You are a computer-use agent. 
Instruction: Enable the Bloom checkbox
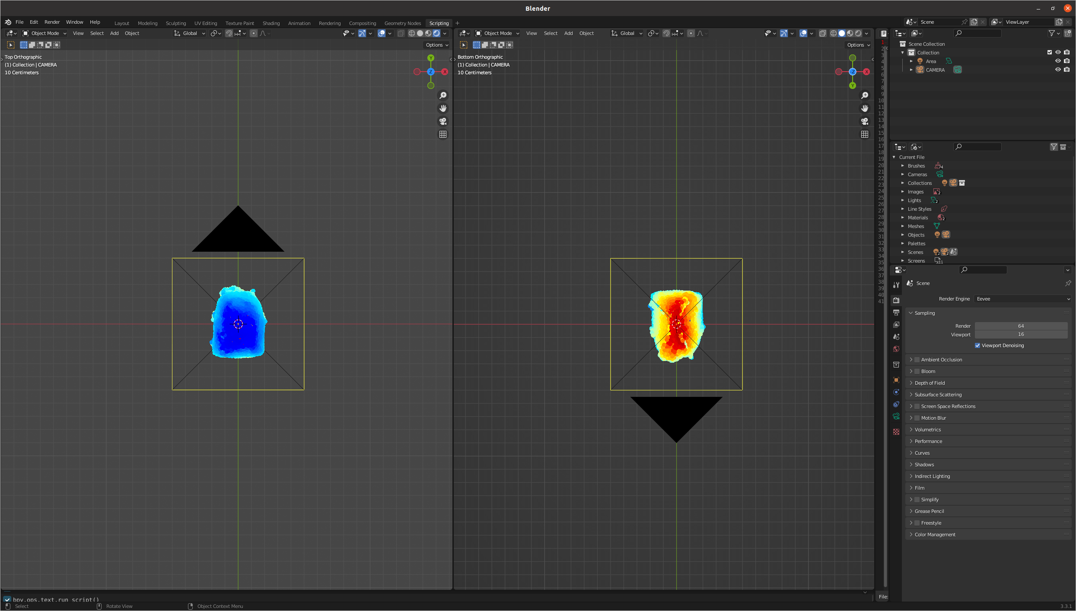[917, 371]
